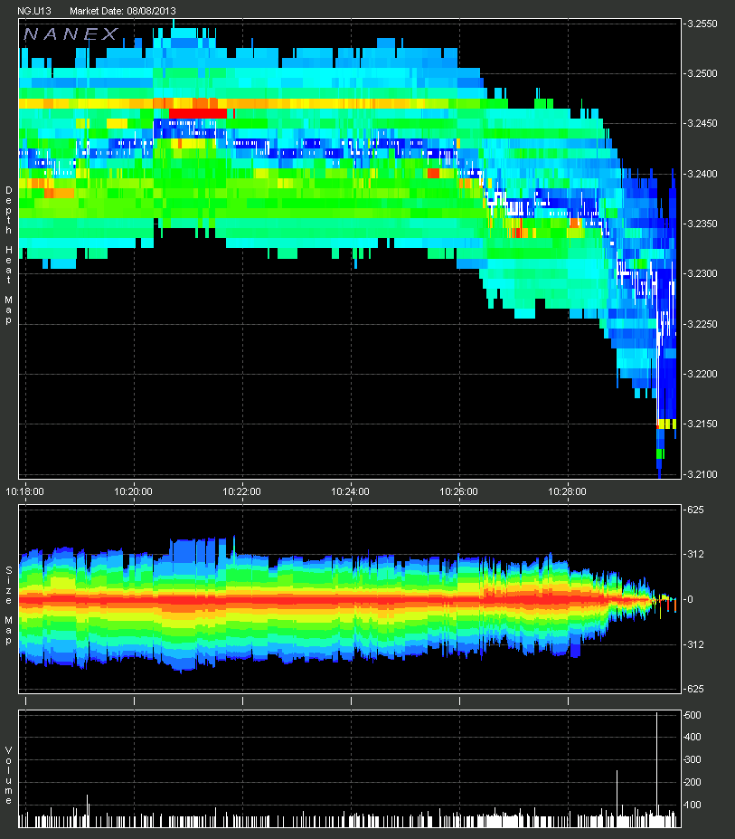Image resolution: width=735 pixels, height=839 pixels.
Task: Click the NG.U13 symbol label
Action: click(34, 11)
